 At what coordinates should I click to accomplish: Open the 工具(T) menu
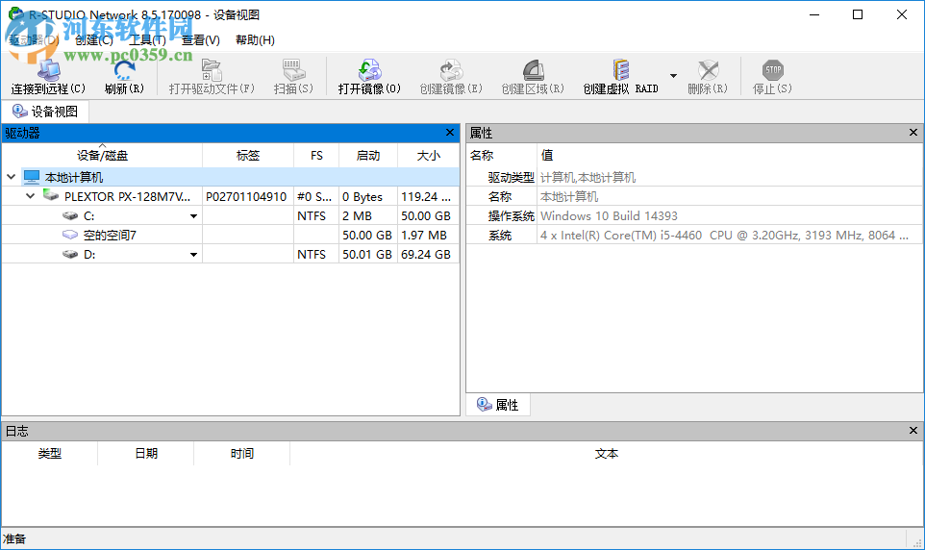(x=147, y=40)
